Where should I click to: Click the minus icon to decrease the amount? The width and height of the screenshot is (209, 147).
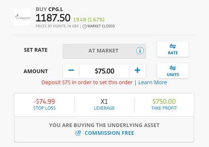click(71, 70)
